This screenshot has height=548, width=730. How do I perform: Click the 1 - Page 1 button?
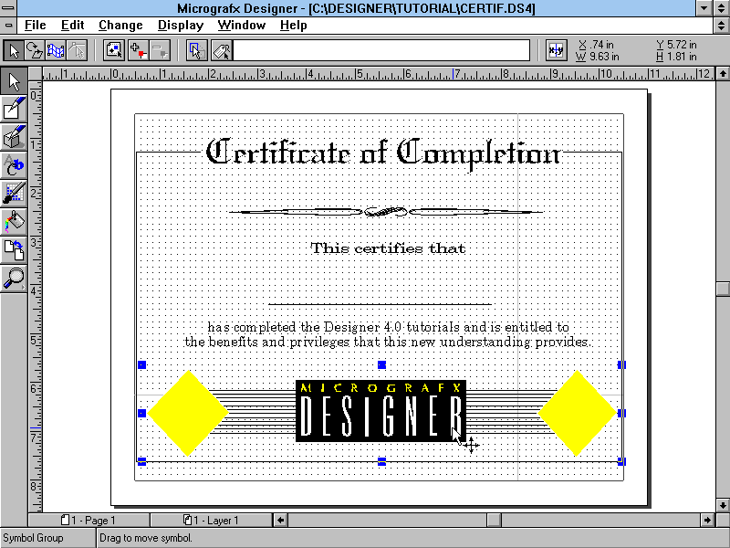pyautogui.click(x=89, y=520)
